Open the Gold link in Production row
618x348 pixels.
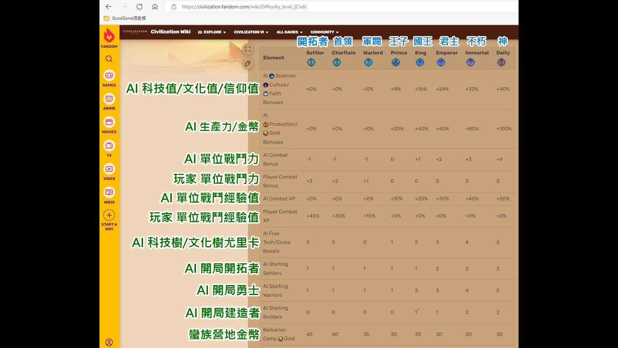[275, 133]
